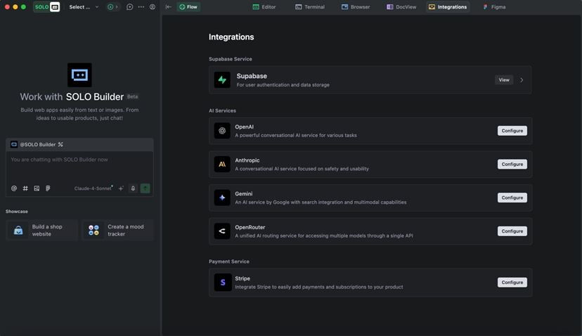Activate the microphone voice input

[133, 188]
